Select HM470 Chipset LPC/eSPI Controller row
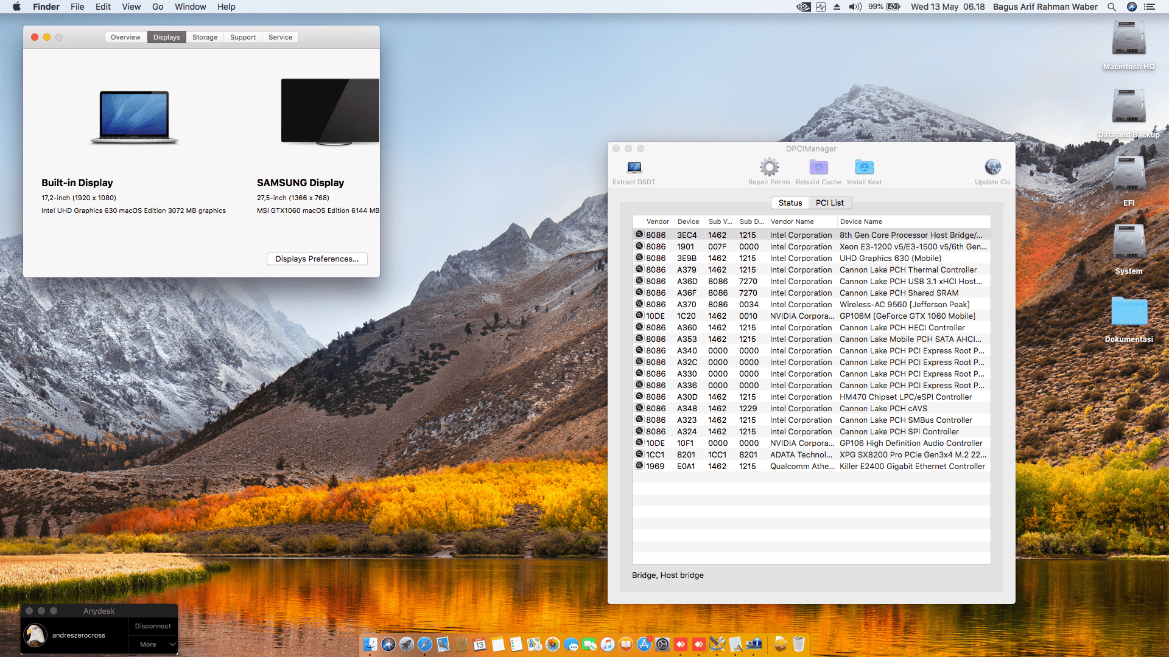The height and width of the screenshot is (657, 1169). [x=812, y=397]
